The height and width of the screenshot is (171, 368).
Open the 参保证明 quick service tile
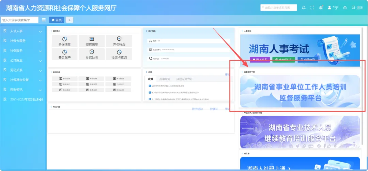tap(92, 54)
